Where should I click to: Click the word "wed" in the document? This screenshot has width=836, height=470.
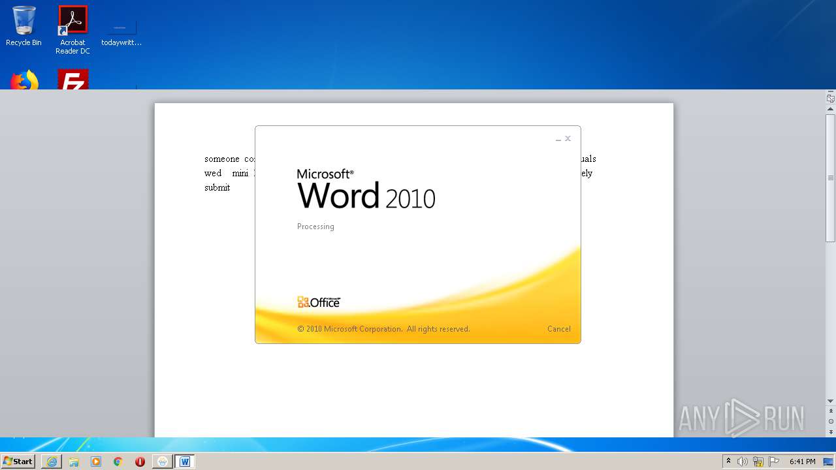(x=213, y=173)
